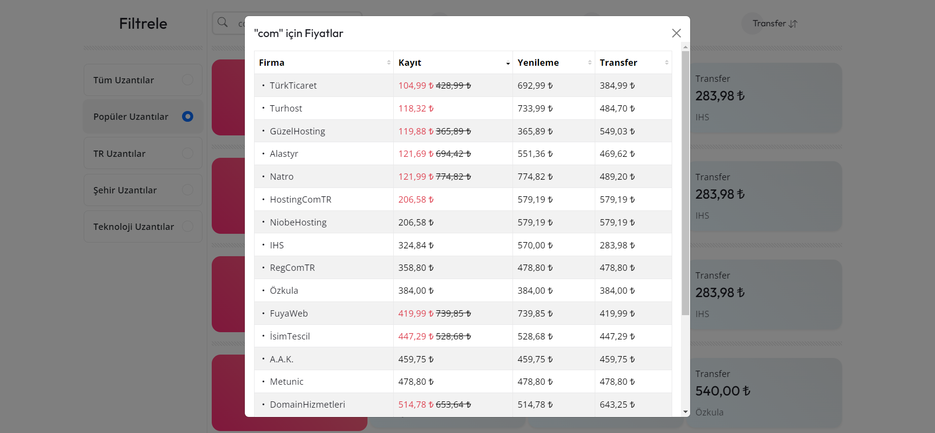The image size is (935, 433).
Task: Click the strikethrough 428,99 ₺ old price
Action: click(x=453, y=85)
